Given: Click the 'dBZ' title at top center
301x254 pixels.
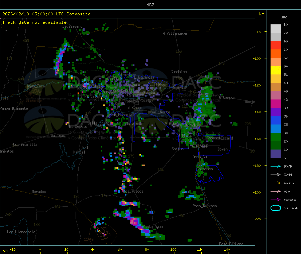Looking at the screenshot, I should [x=150, y=5].
